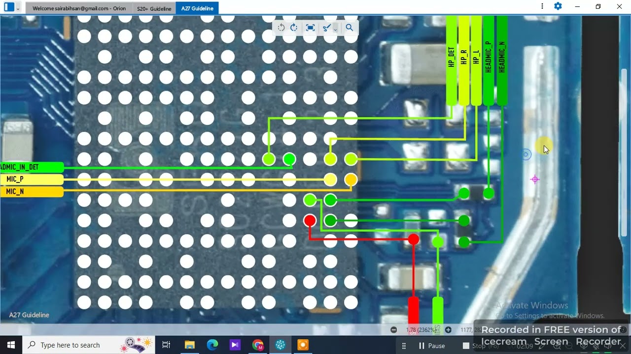Close the recorder control bar

[623, 346]
